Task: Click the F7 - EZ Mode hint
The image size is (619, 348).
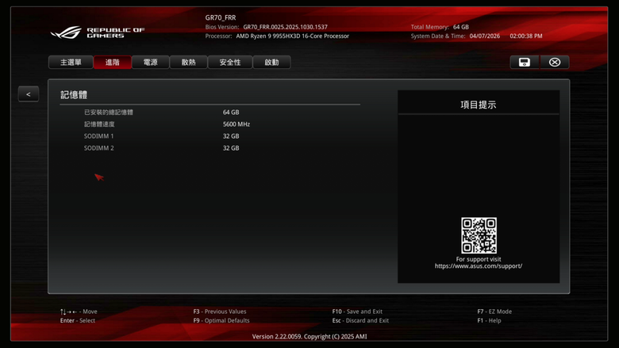Action: click(494, 312)
